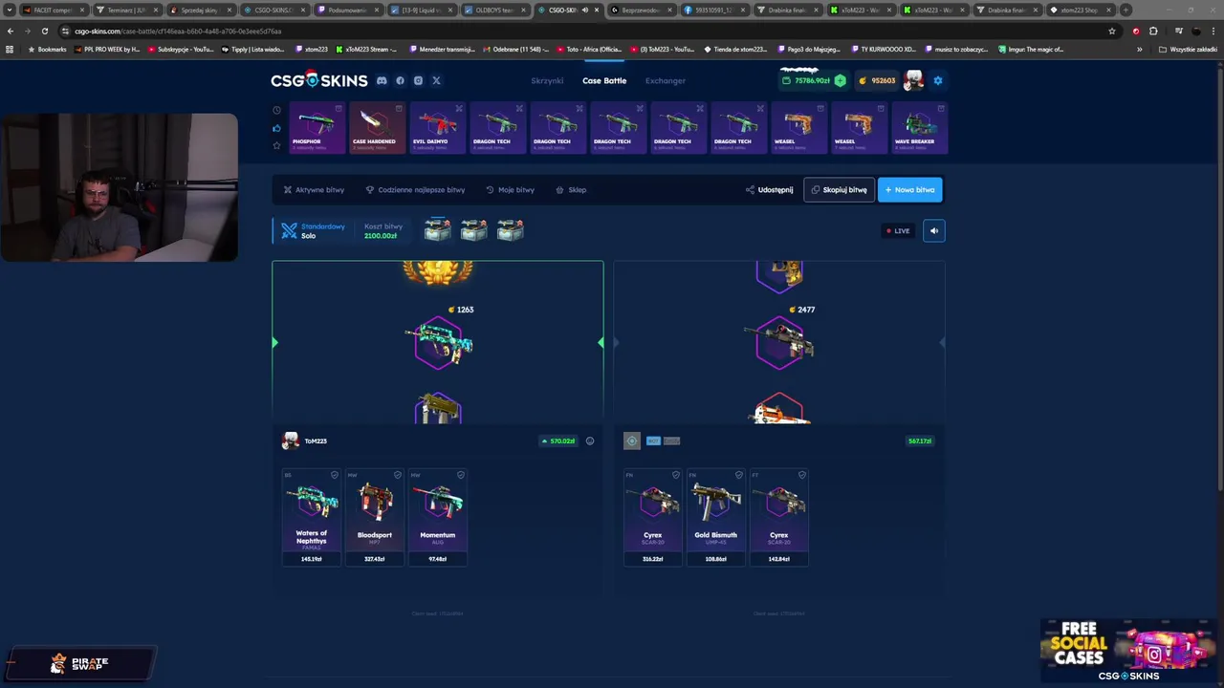Image resolution: width=1224 pixels, height=688 pixels.
Task: Go to Moje bitwy
Action: pyautogui.click(x=510, y=190)
